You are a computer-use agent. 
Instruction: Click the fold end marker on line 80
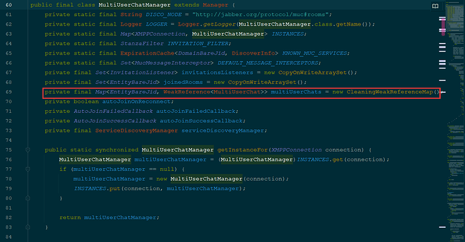[28, 198]
